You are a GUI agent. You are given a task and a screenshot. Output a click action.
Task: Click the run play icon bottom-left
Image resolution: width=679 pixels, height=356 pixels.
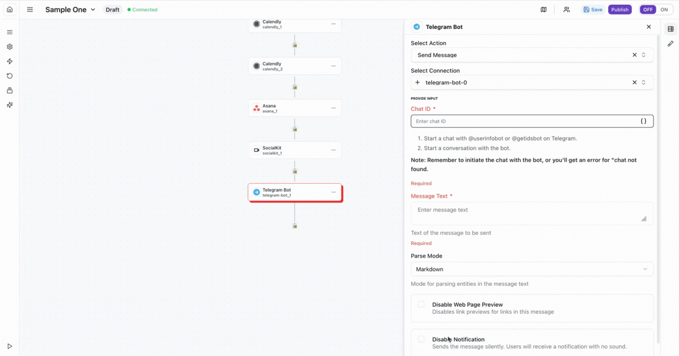click(10, 346)
